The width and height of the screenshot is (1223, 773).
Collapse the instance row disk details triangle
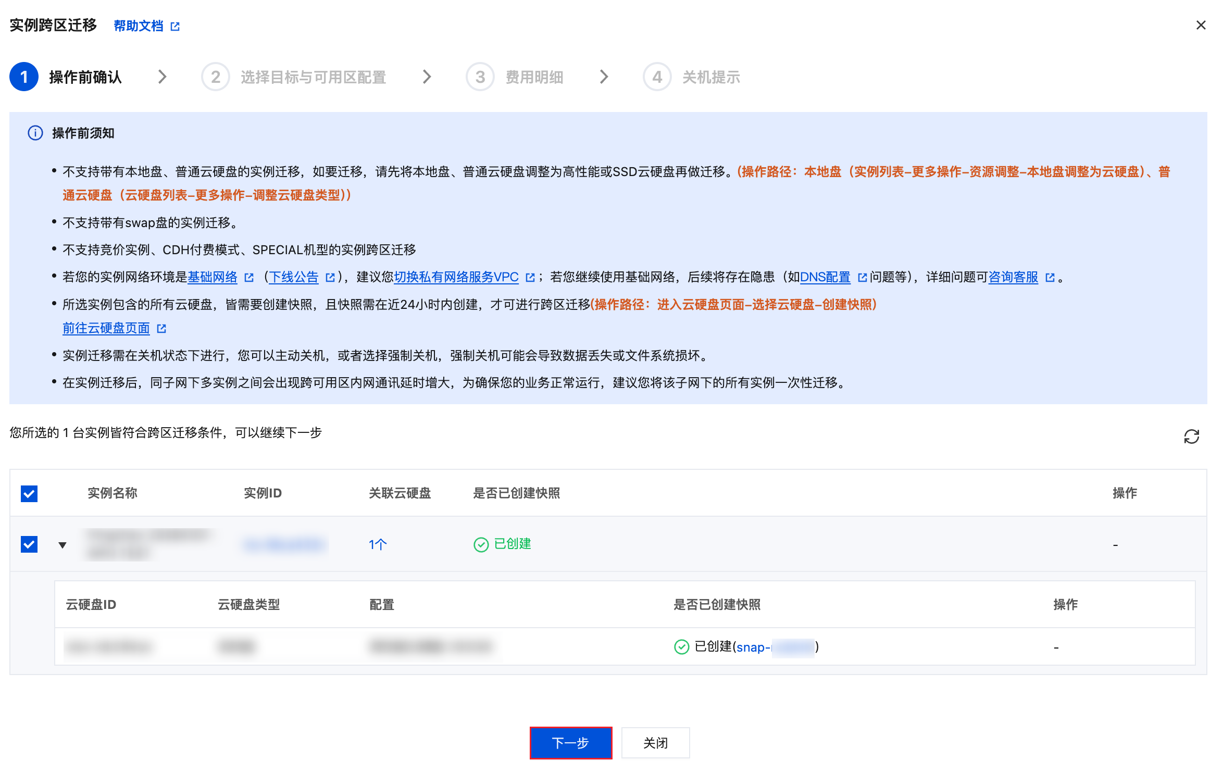coord(63,545)
